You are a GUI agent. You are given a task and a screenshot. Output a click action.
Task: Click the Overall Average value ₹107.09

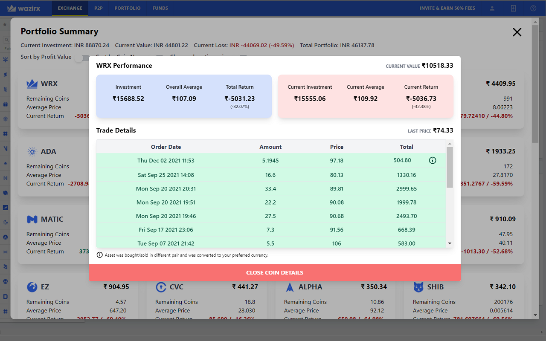pos(184,98)
